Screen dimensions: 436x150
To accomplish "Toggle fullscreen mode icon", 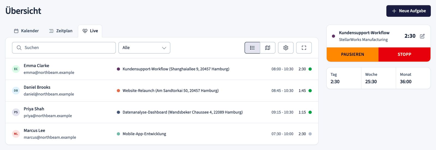I will click(x=304, y=48).
